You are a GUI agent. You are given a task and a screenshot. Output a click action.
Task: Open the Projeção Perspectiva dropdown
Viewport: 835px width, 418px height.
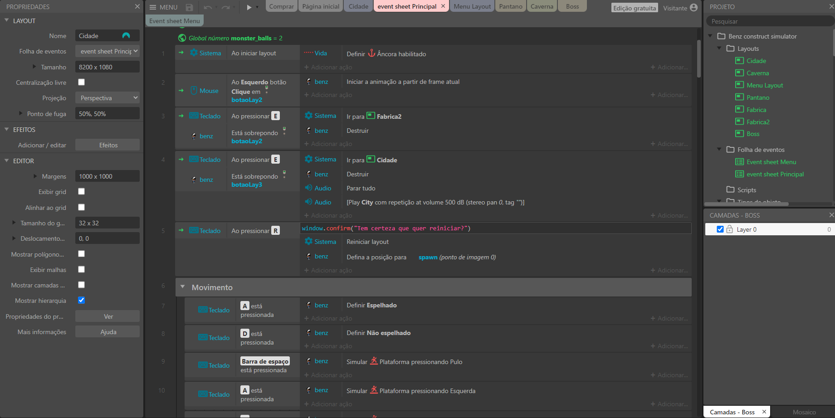tap(107, 98)
